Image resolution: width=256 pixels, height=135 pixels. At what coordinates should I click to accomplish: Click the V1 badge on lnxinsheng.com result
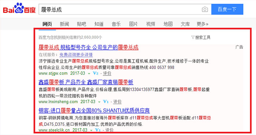tap(106, 102)
